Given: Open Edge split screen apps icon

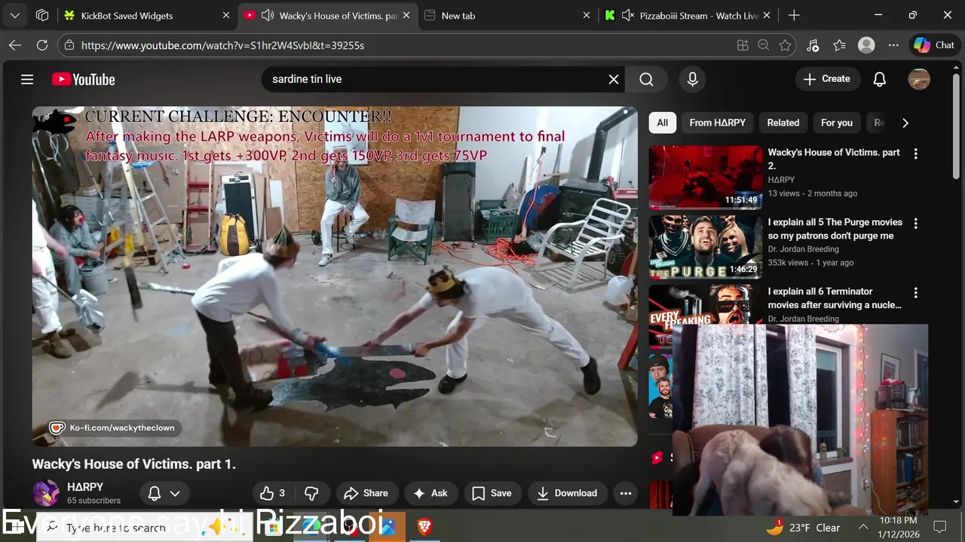Looking at the screenshot, I should (743, 45).
